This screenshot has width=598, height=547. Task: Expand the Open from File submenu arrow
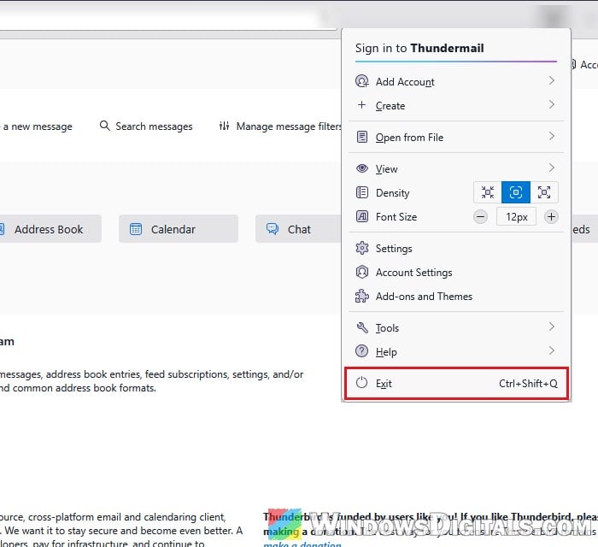pos(552,136)
